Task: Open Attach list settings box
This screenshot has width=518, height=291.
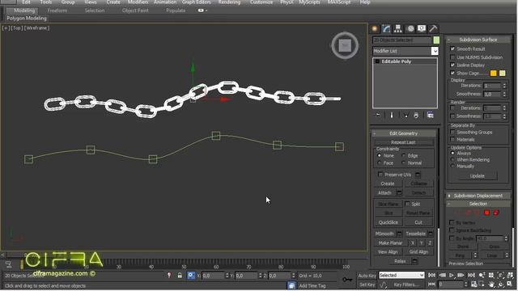Action: (x=399, y=192)
